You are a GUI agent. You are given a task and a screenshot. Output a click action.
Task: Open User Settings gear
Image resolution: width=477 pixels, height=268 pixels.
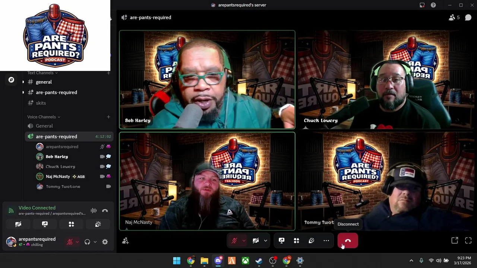pyautogui.click(x=105, y=242)
